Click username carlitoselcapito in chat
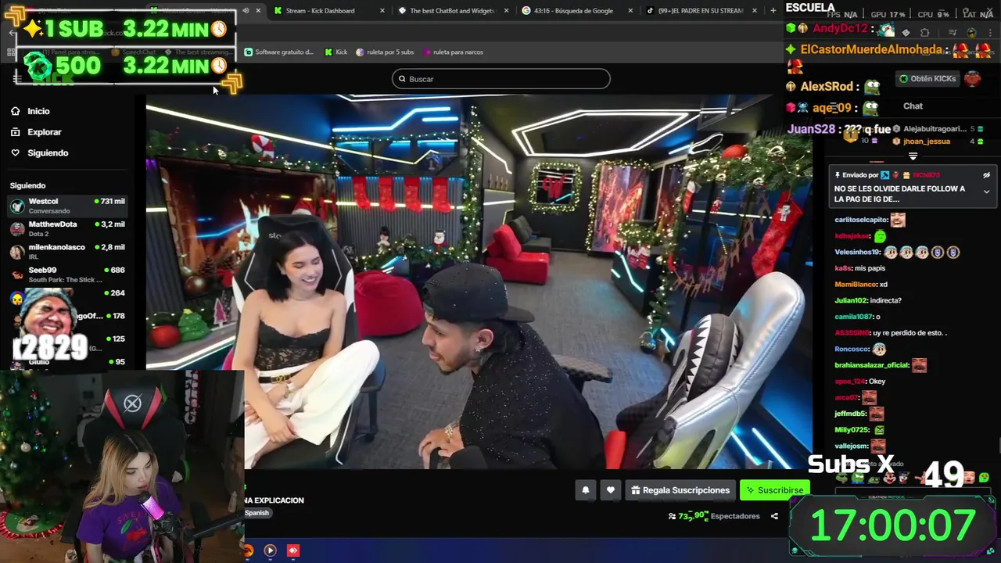 [861, 221]
